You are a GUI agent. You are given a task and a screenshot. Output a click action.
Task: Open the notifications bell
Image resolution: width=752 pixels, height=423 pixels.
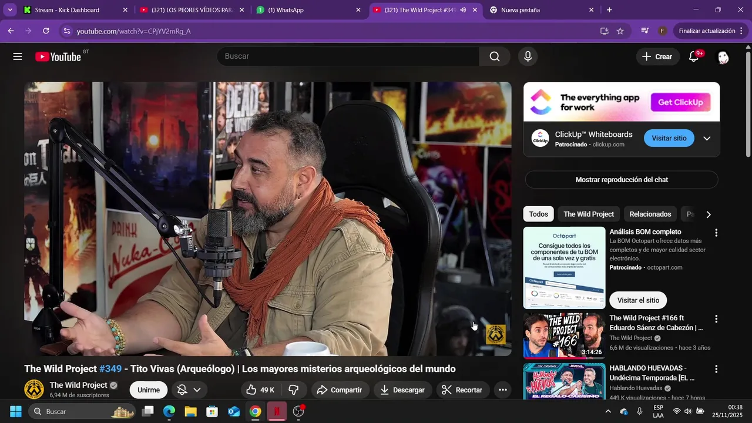694,56
